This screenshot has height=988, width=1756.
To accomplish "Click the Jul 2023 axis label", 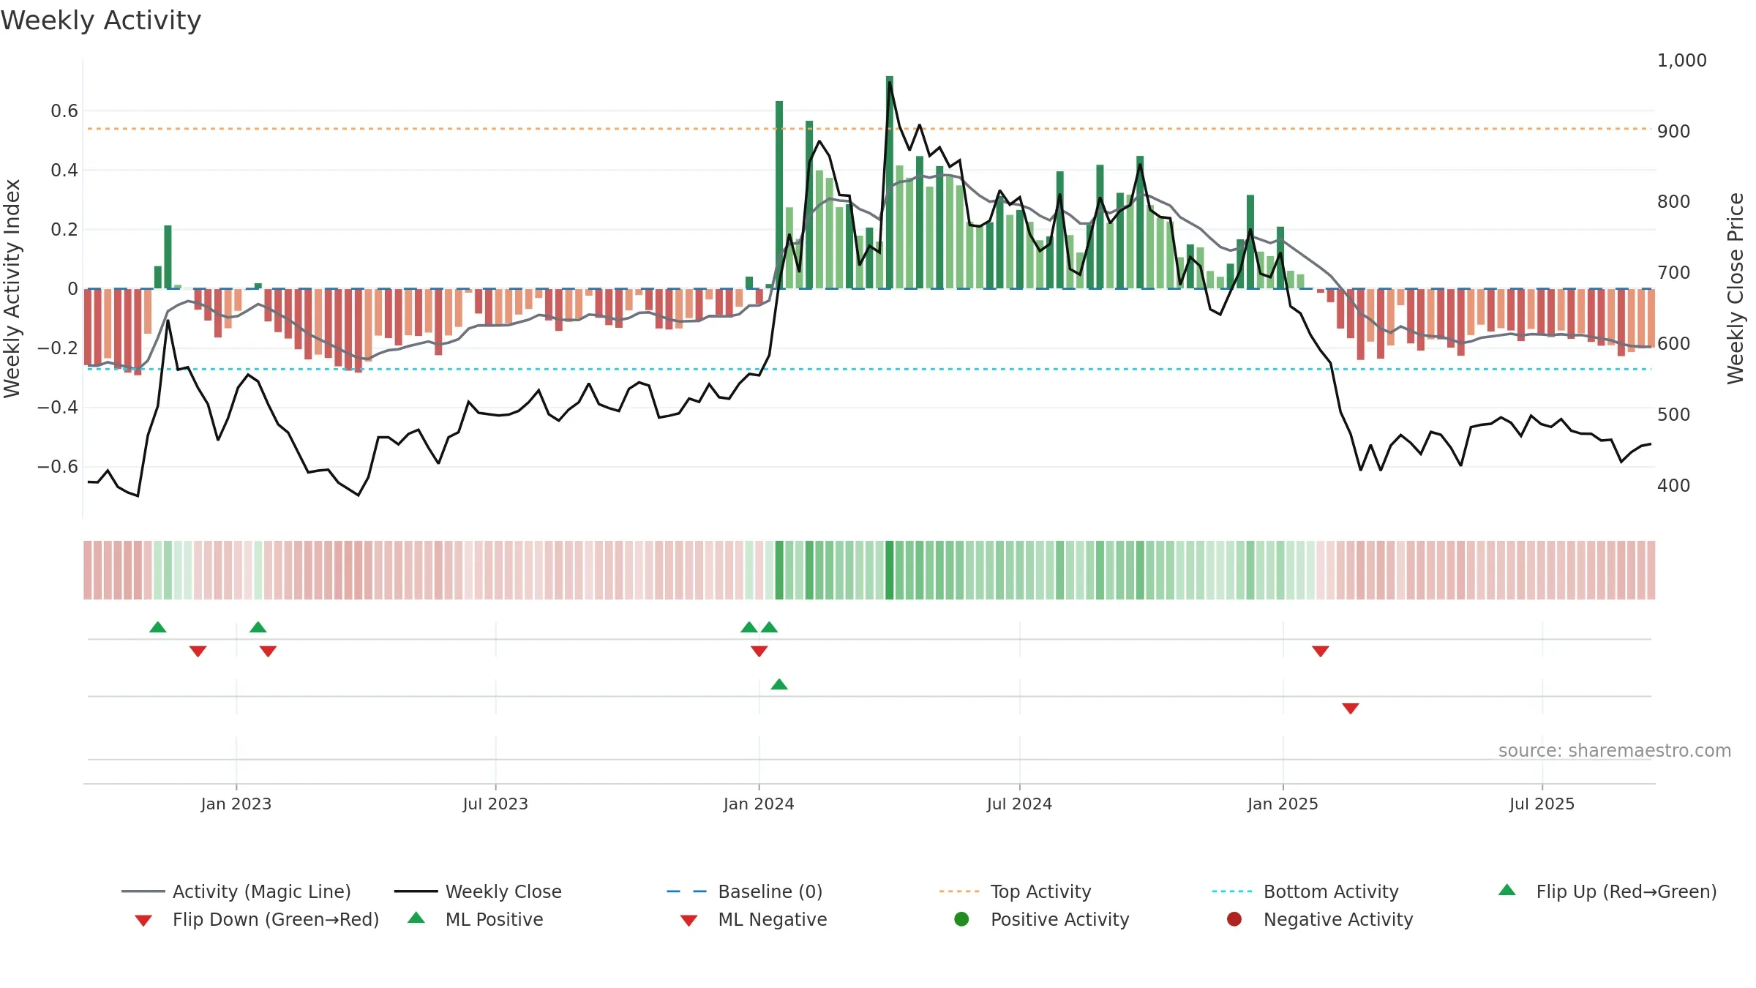I will pos(495,804).
